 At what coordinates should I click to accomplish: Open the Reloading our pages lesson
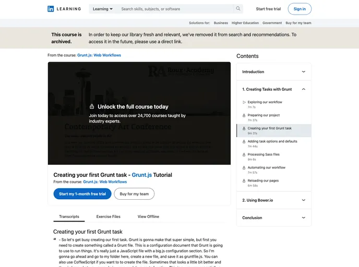[x=273, y=183]
